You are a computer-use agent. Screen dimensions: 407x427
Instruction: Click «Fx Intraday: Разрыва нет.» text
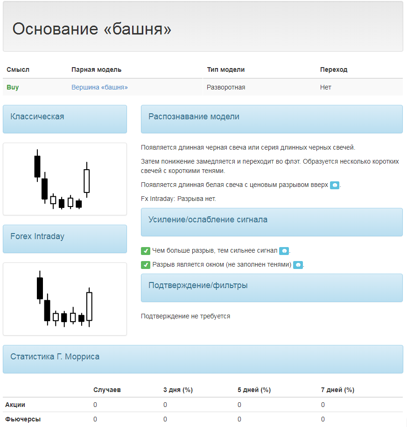(178, 199)
